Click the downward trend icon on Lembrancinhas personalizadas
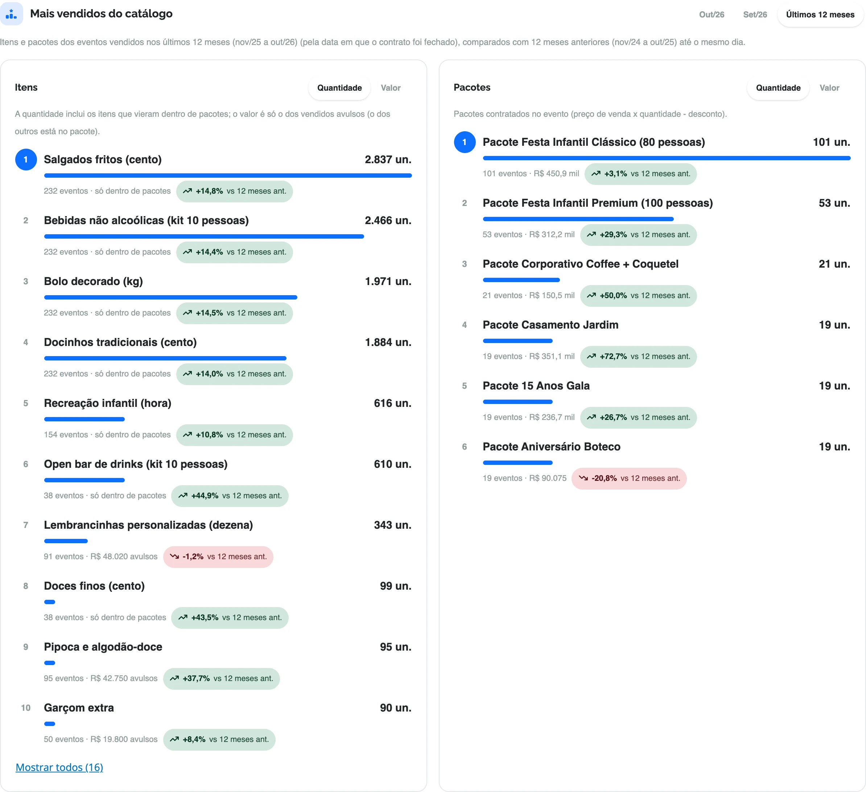 [x=174, y=557]
